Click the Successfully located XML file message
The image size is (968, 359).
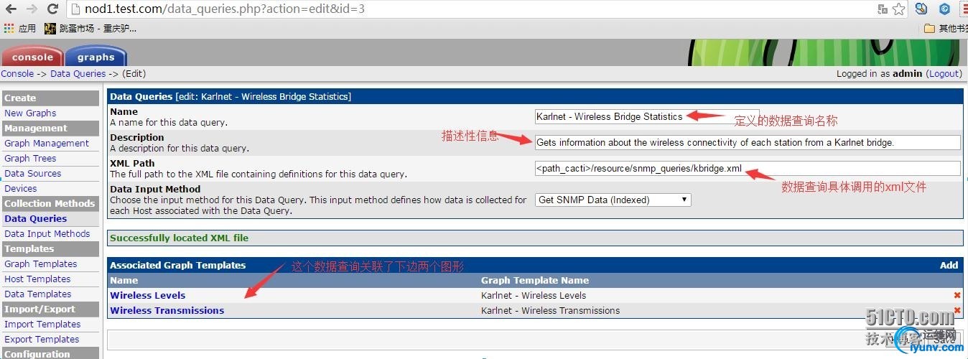click(180, 238)
